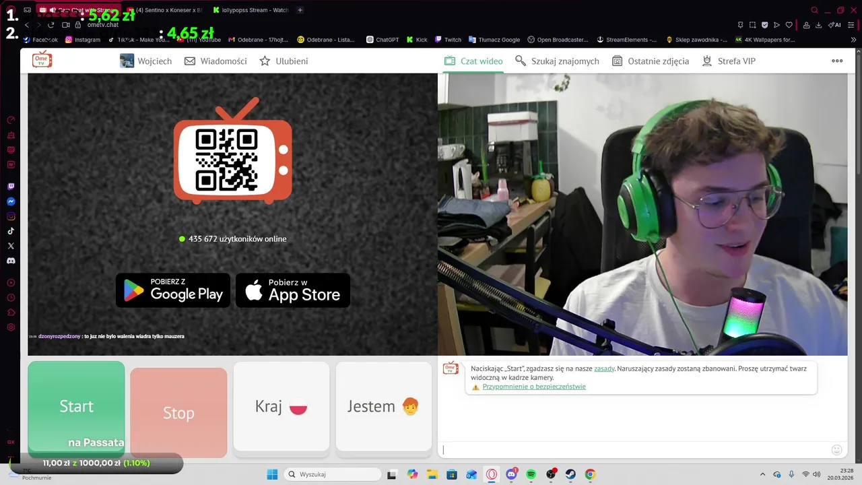Viewport: 862px width, 485px height.
Task: Click browser search icon in title bar
Action: [x=814, y=10]
